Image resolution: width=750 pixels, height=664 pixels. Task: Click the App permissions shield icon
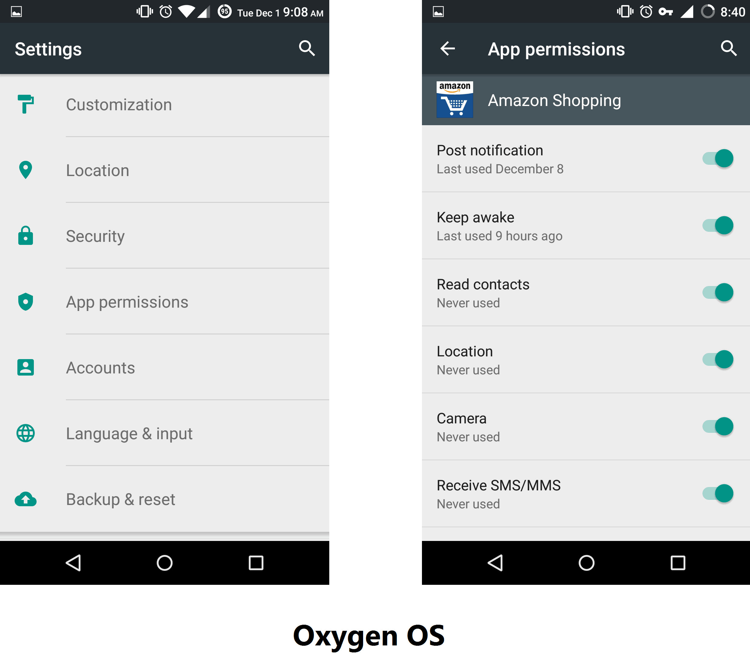25,301
